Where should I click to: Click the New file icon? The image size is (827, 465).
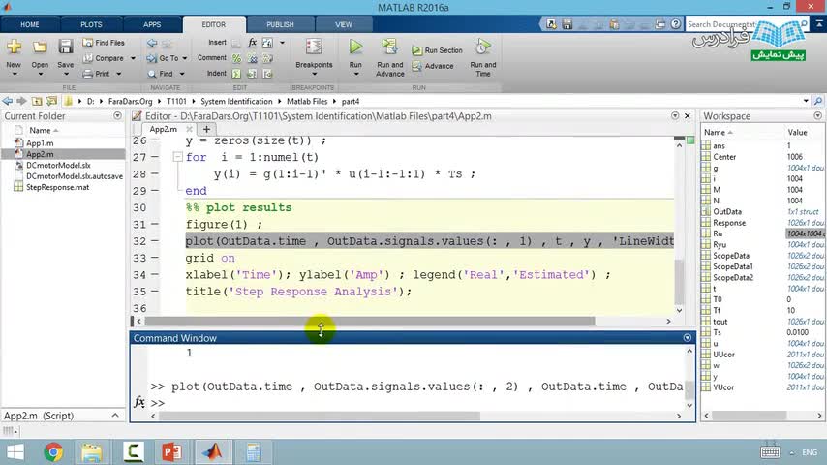click(14, 46)
